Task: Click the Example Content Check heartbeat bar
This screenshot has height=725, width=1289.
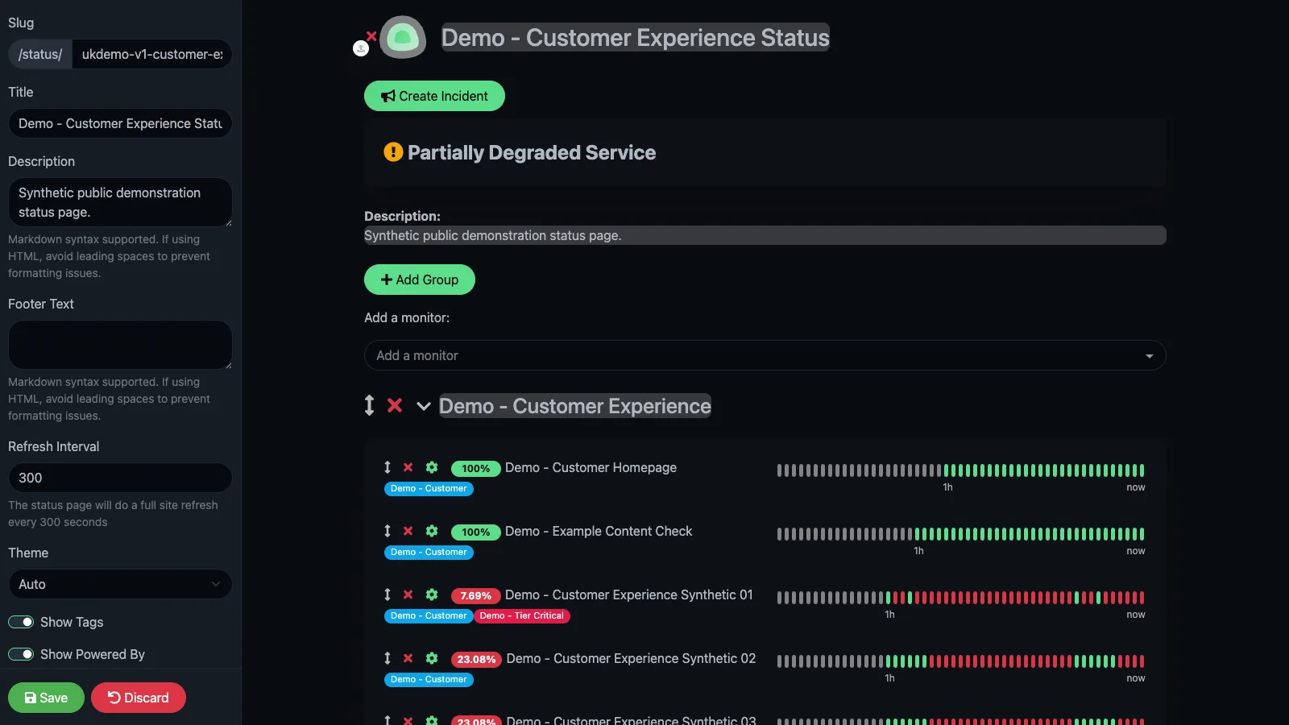Action: click(x=960, y=534)
